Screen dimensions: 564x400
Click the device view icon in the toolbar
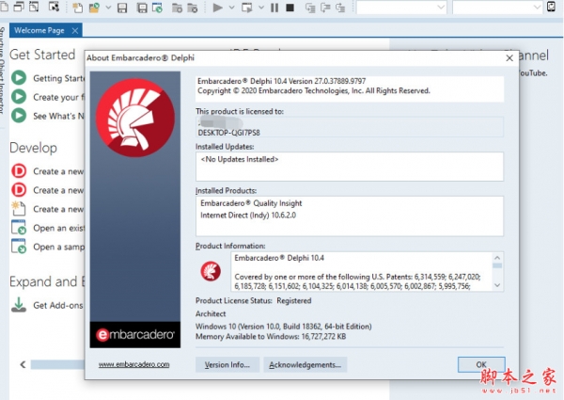tap(551, 7)
